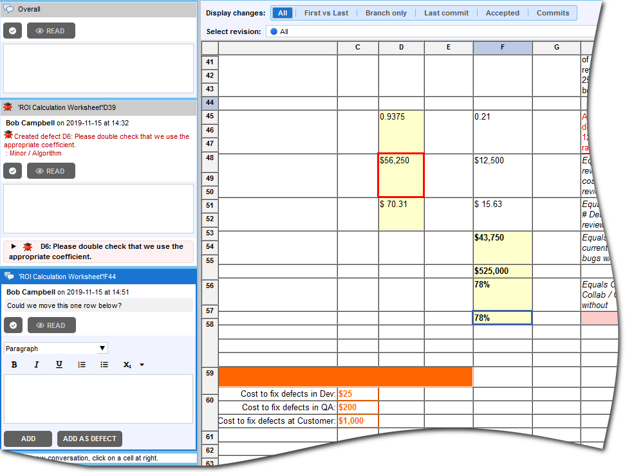Click the cell containing 0.9375

click(401, 132)
